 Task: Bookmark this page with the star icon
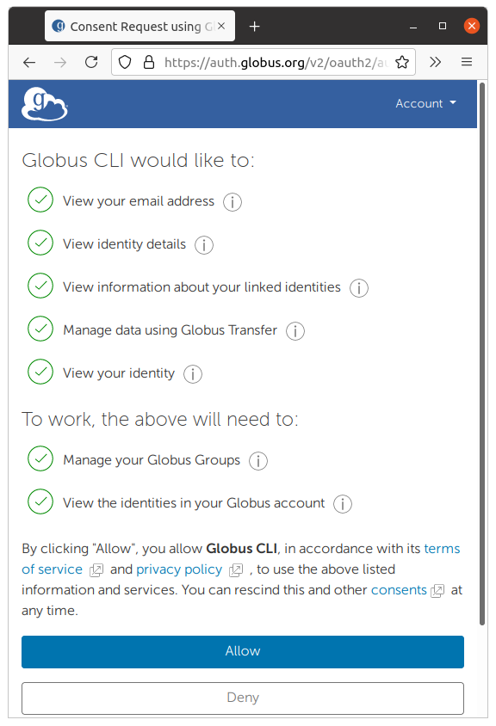point(402,62)
